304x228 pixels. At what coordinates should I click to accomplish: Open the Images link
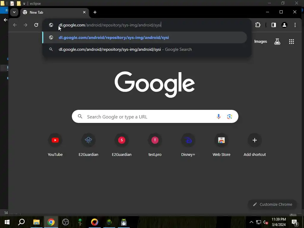[x=261, y=42]
